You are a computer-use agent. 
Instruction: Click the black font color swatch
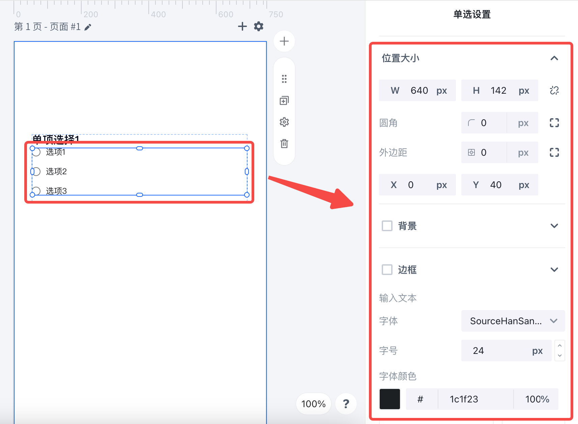[x=390, y=399]
